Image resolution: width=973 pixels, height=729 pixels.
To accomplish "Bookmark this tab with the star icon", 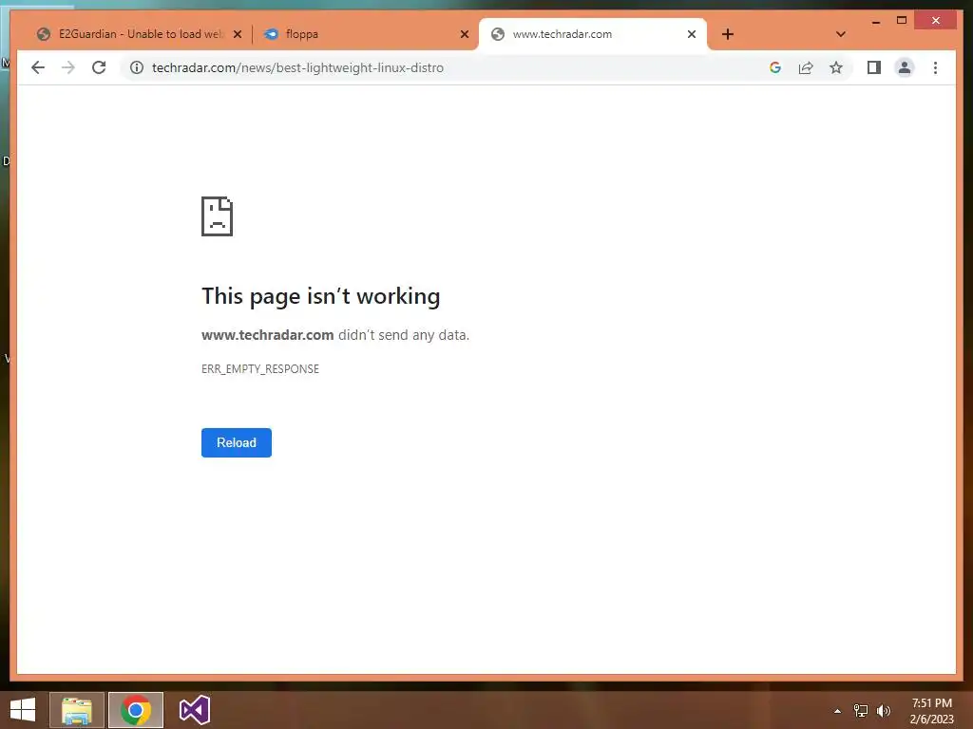I will click(836, 67).
